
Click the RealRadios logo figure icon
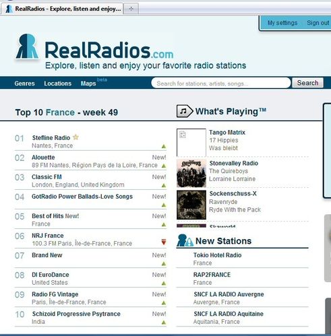[x=27, y=46]
